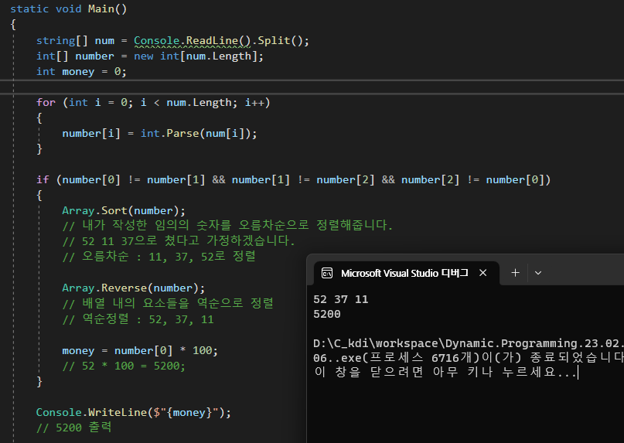Click the 'int[] number = new int[num.Length];' line
This screenshot has height=443, width=624.
(150, 56)
